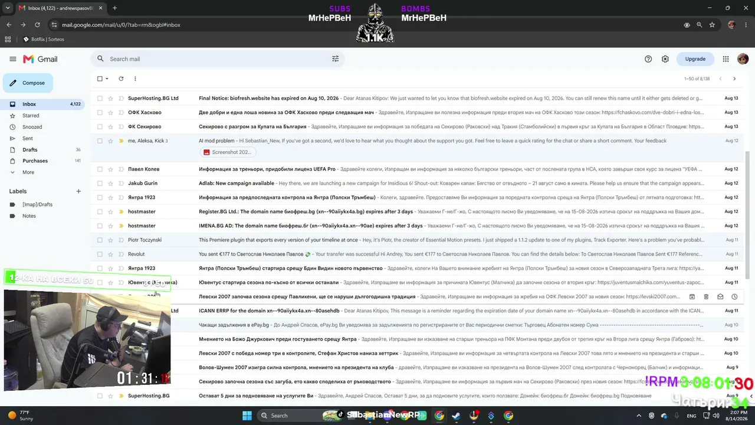Open the Inbox folder
Screen dimensions: 755x425
[42, 104]
